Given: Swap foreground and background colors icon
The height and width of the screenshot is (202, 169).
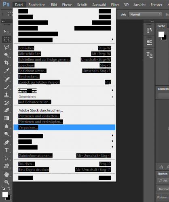Looking at the screenshot, I should click(x=9, y=188).
